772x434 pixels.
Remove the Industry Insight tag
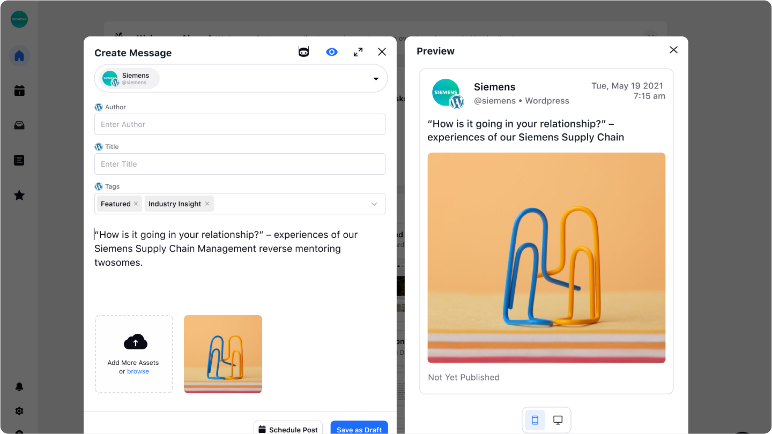[207, 204]
